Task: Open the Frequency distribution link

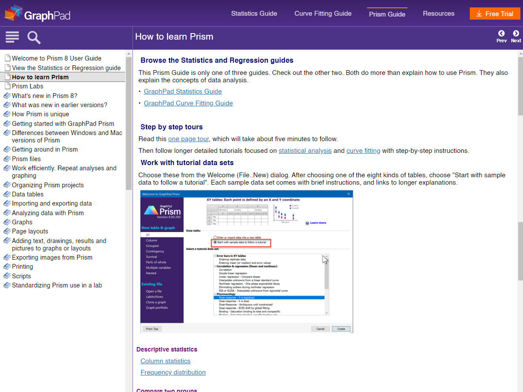Action: pos(173,372)
